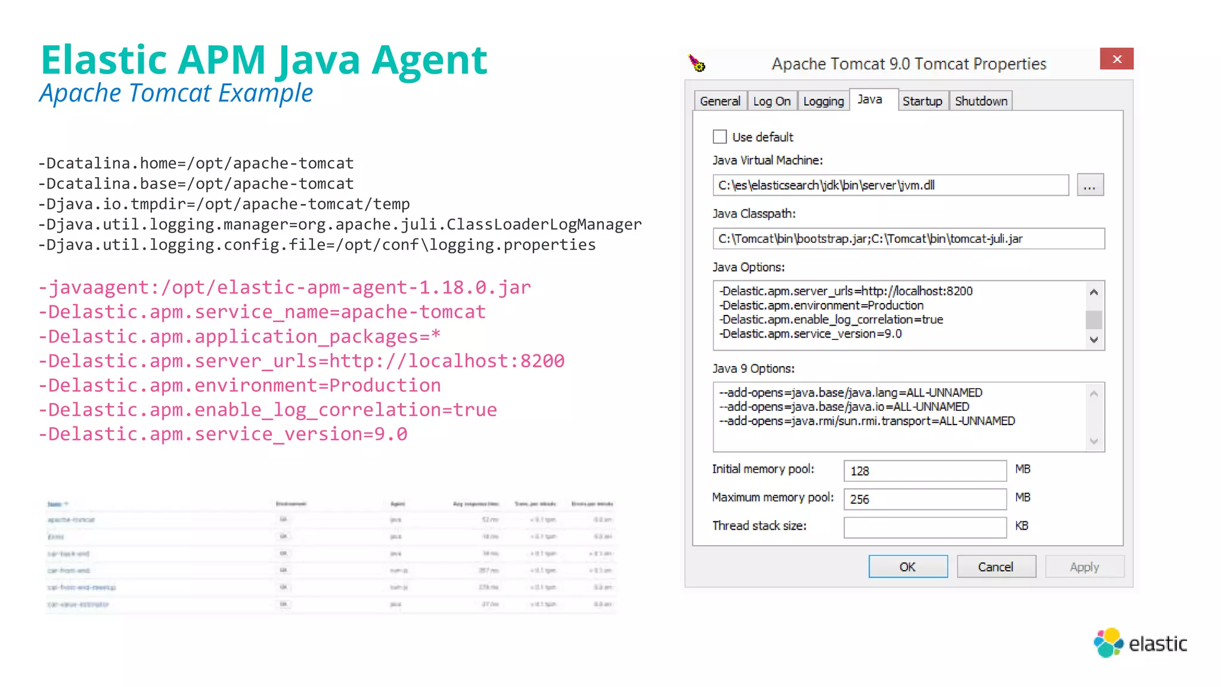Click the -Dcatalina.home line
Screen dimensions: 1221x687
click(x=196, y=163)
